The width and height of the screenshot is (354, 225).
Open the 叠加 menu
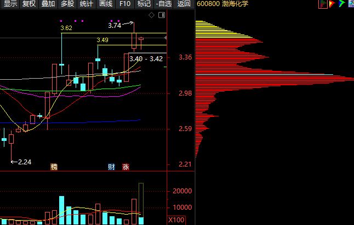(48, 4)
